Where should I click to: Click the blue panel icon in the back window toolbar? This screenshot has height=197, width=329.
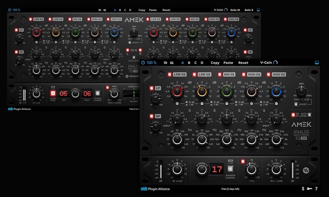(258, 10)
